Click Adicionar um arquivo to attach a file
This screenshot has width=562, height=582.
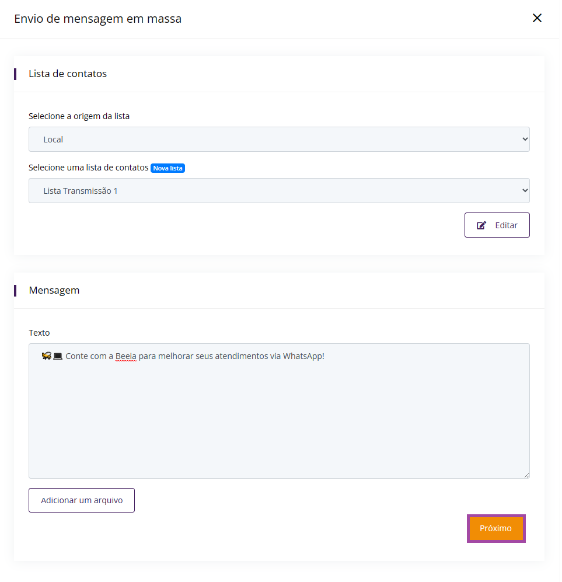[82, 500]
